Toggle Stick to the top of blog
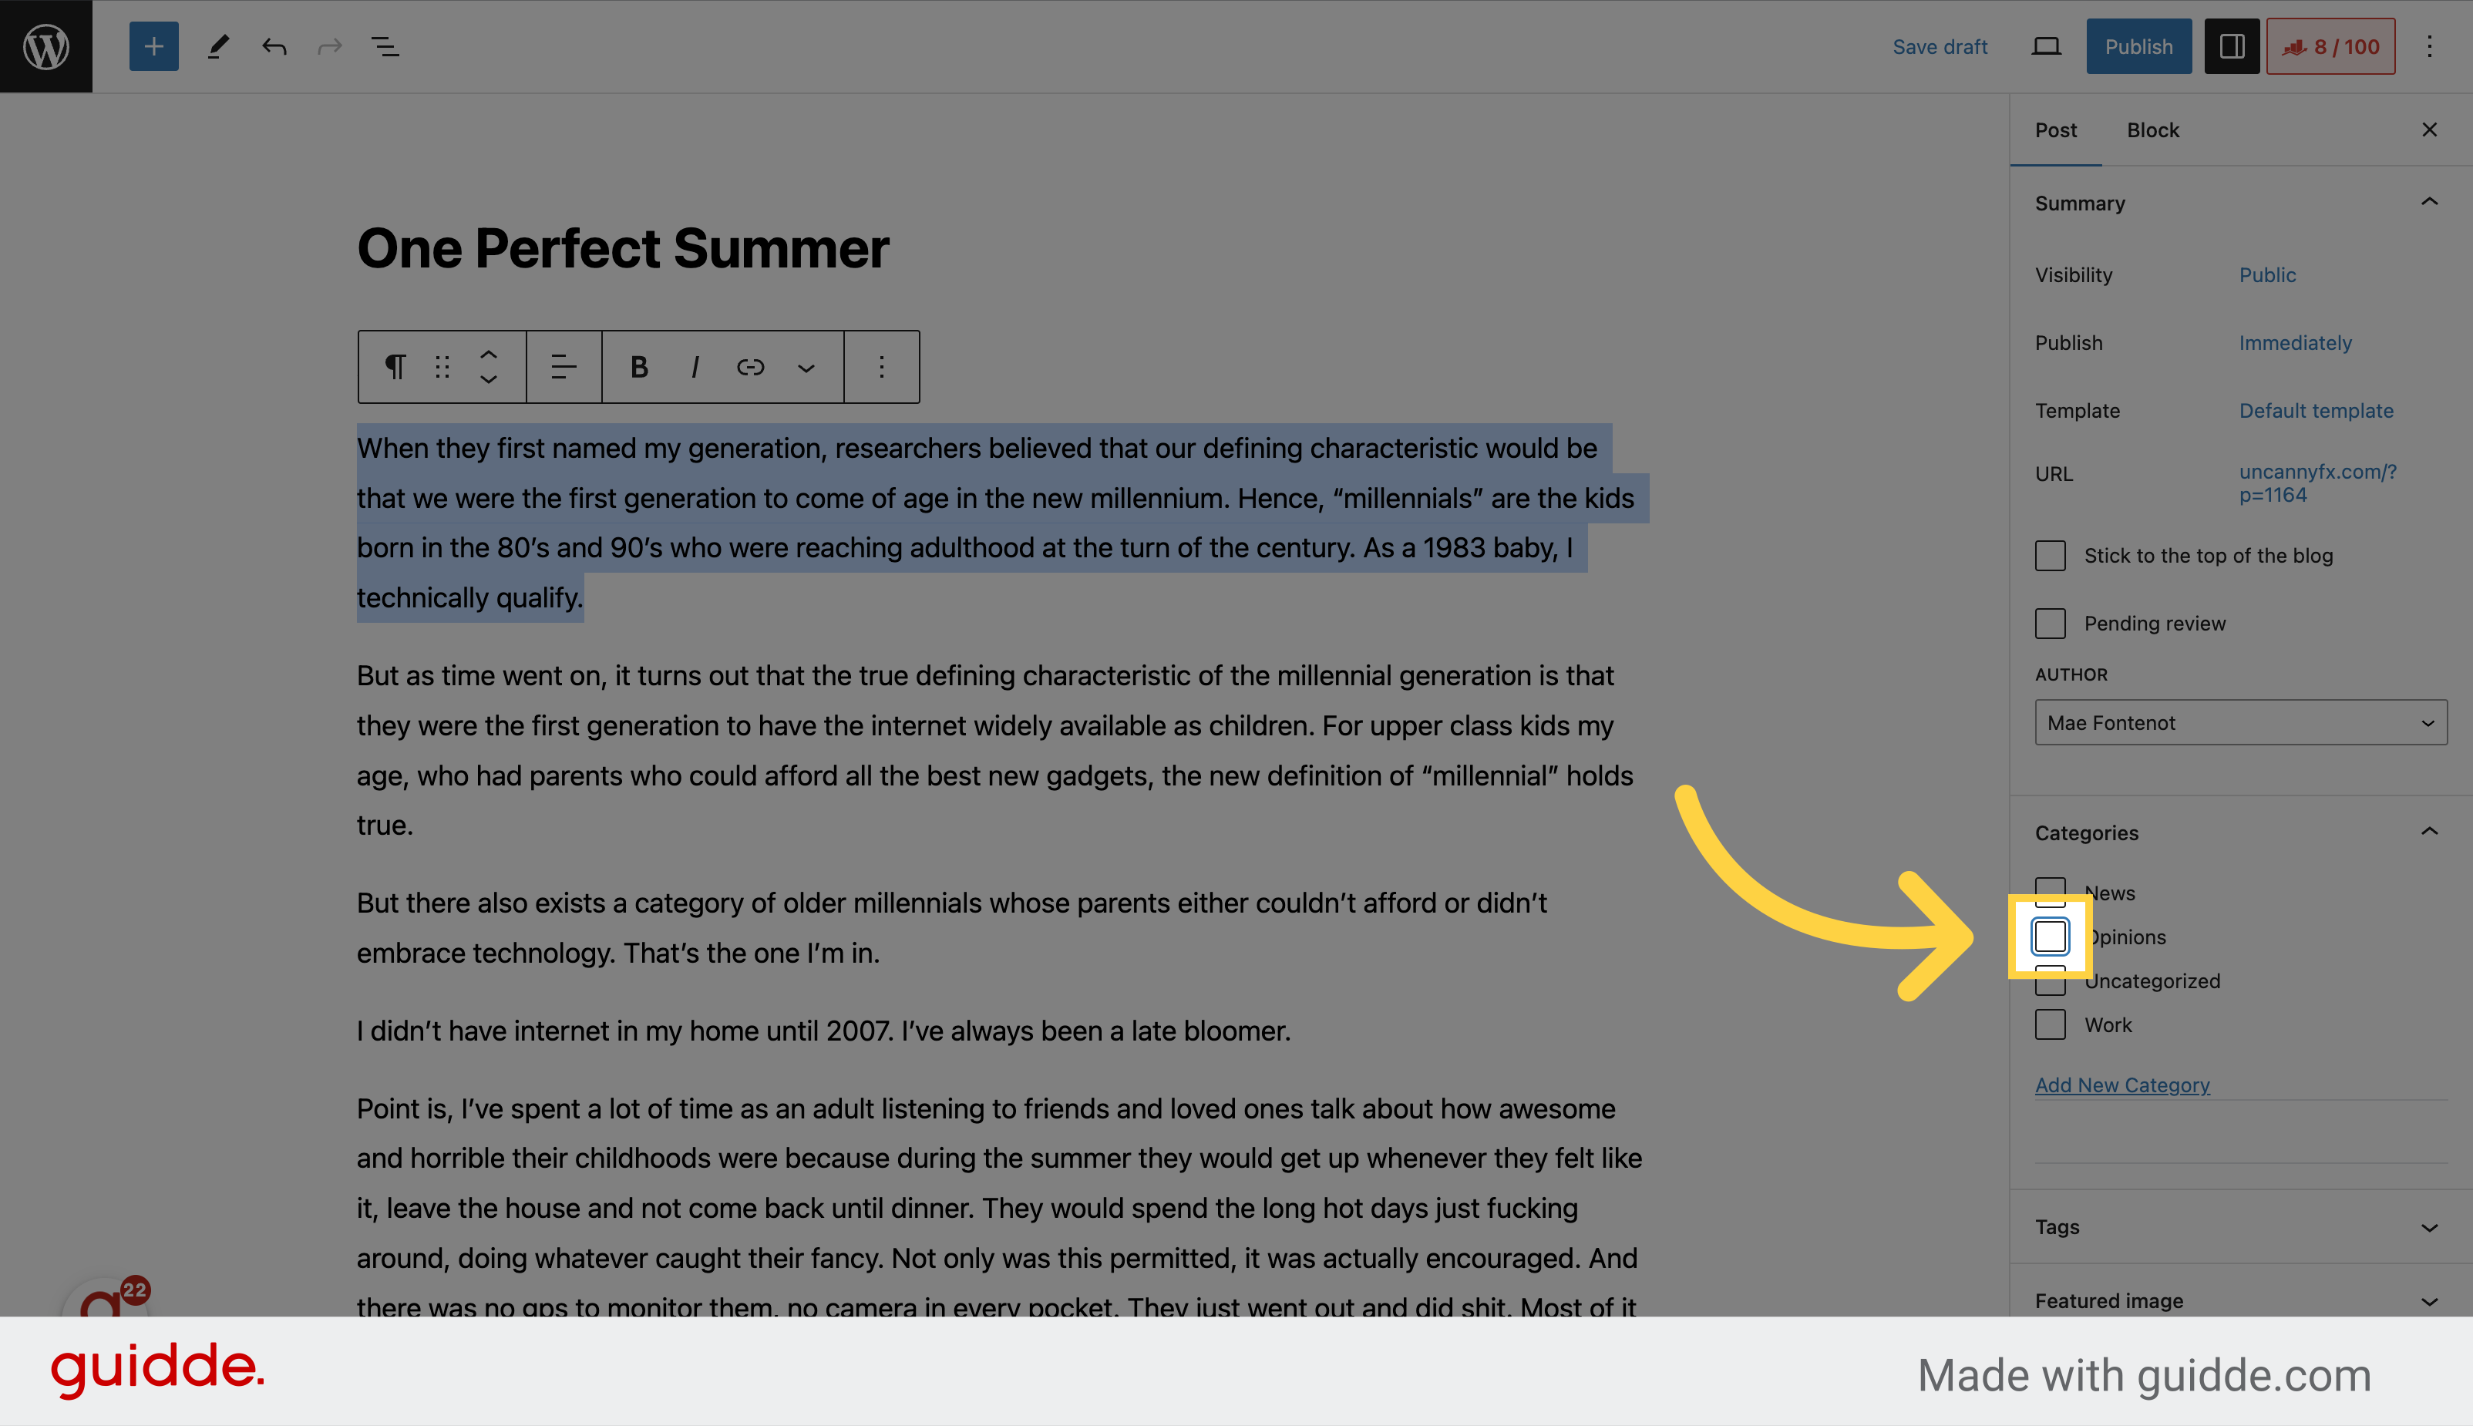2473x1426 pixels. 2050,553
